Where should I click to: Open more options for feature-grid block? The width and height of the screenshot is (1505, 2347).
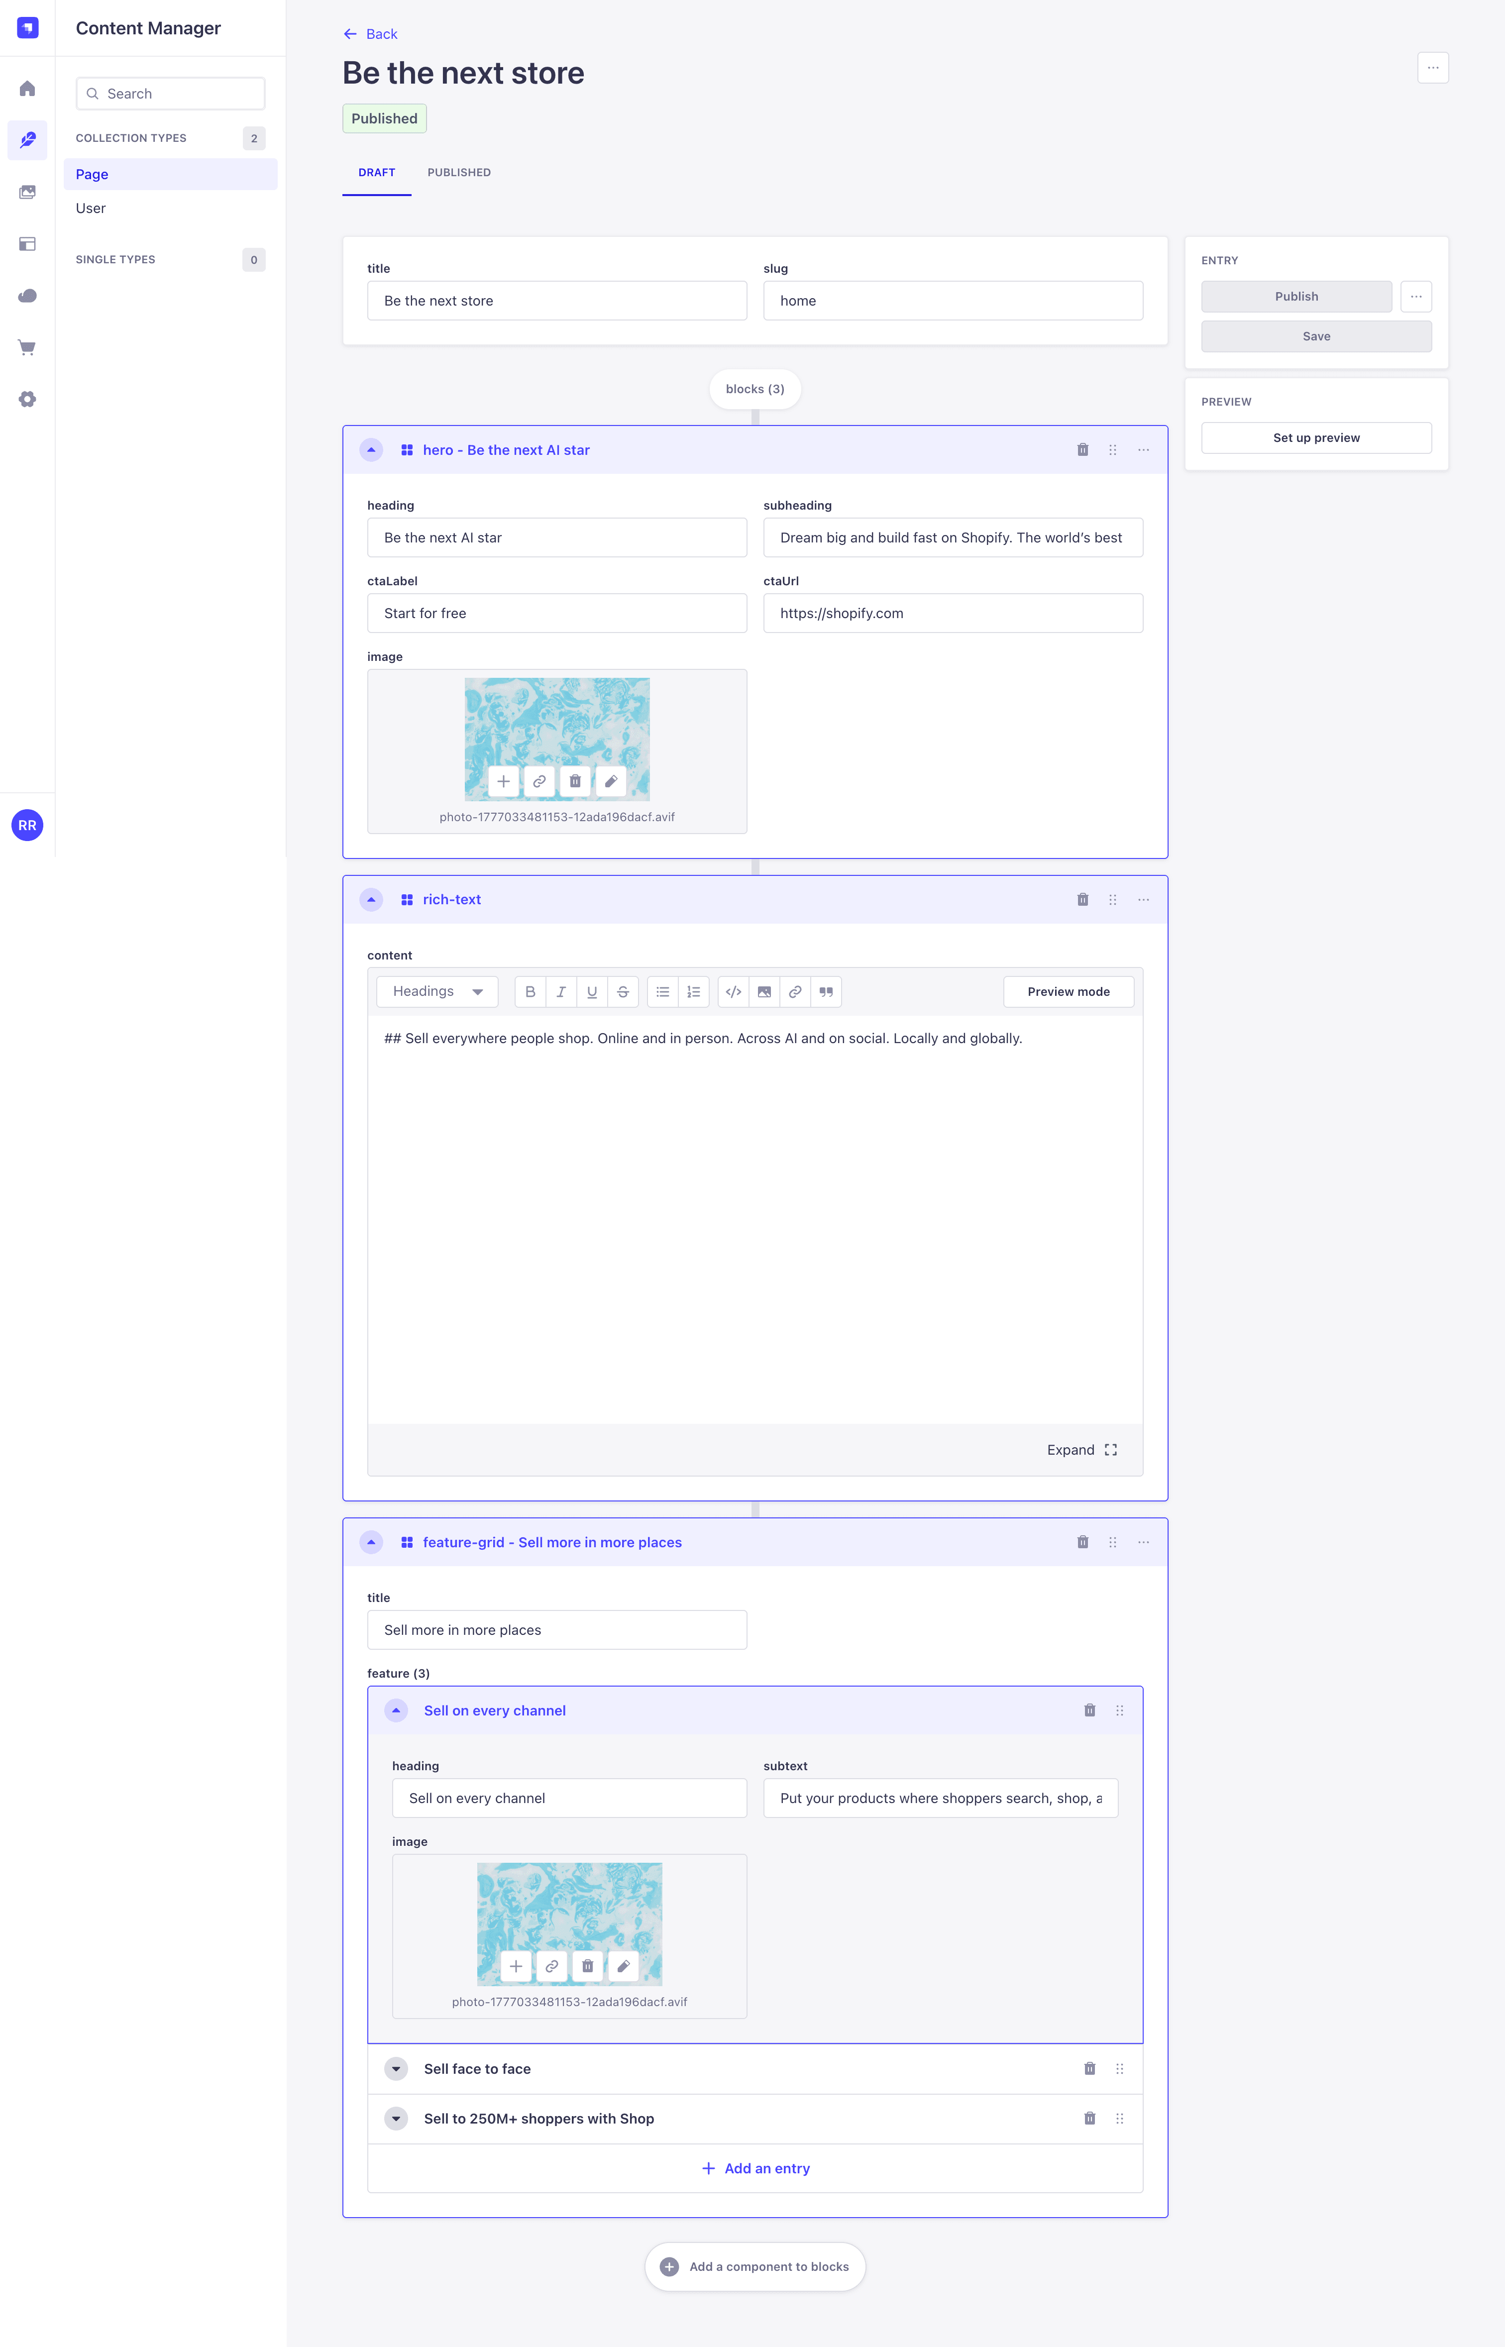coord(1143,1543)
